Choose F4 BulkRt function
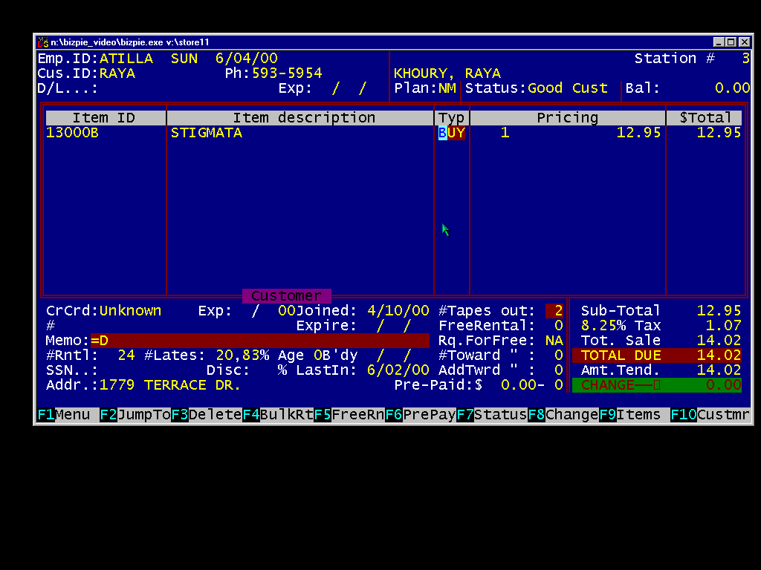The height and width of the screenshot is (570, 761). 278,415
